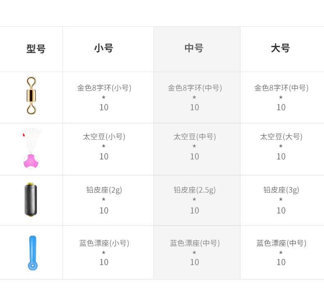
Task: Pick the 太空豆(大号) cell text
Action: [281, 136]
